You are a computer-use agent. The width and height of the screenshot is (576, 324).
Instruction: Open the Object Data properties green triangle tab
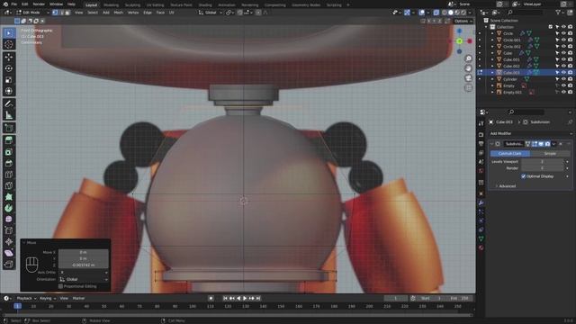click(481, 238)
